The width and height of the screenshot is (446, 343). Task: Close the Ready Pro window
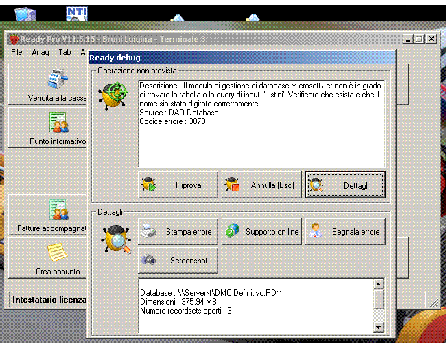432,39
